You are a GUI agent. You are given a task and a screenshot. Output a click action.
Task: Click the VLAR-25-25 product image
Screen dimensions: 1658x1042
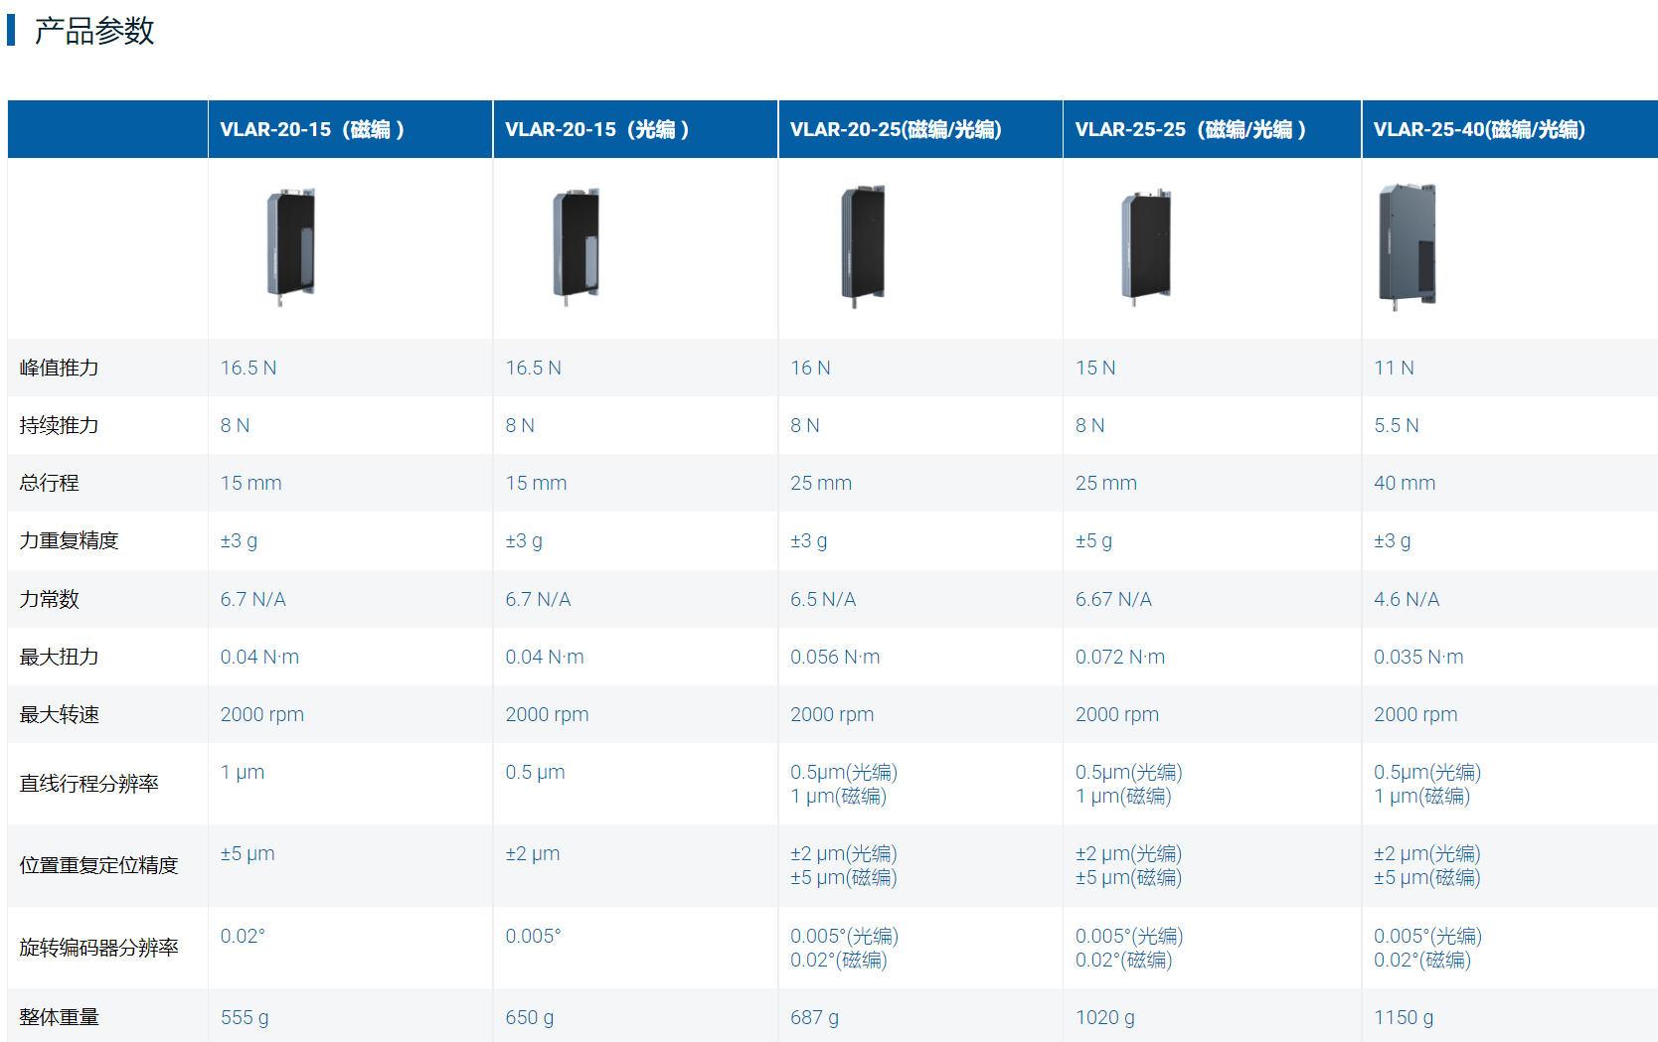click(1146, 245)
